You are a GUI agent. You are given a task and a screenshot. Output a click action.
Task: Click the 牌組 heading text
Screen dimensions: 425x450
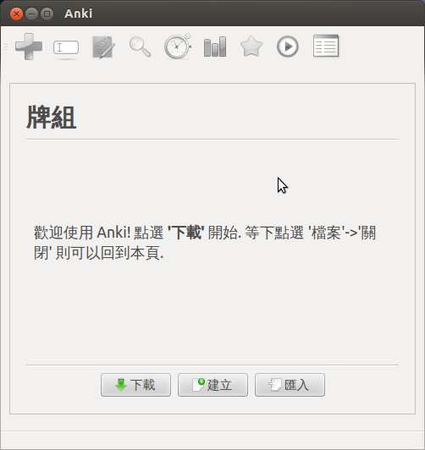(x=52, y=118)
